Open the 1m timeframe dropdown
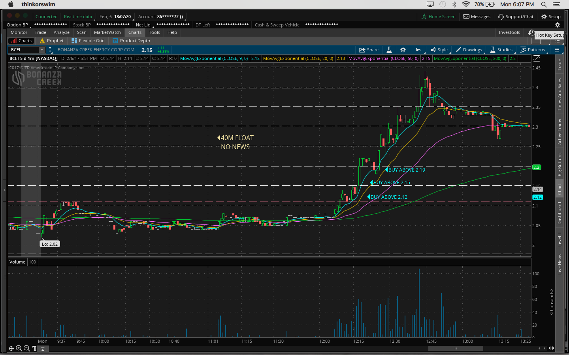The image size is (569, 355). click(418, 50)
